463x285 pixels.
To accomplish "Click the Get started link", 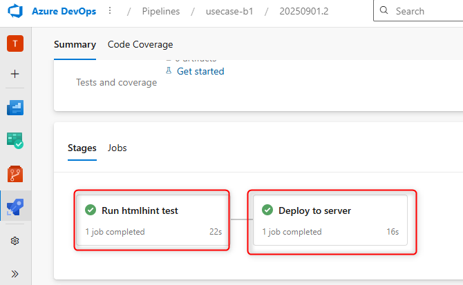I will click(200, 71).
